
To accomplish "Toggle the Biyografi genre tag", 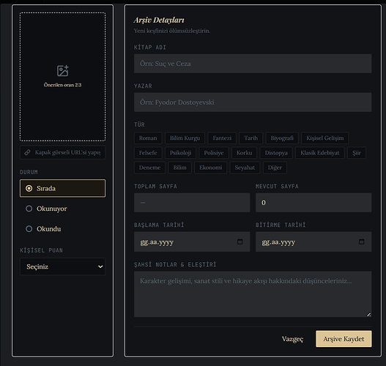I will [282, 138].
